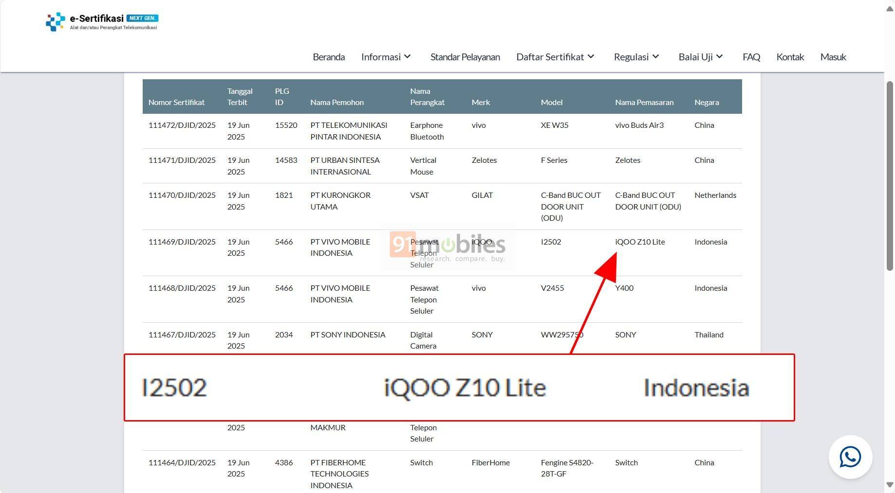Select certificate 111464/DJID/2025
The image size is (895, 493).
coord(182,462)
